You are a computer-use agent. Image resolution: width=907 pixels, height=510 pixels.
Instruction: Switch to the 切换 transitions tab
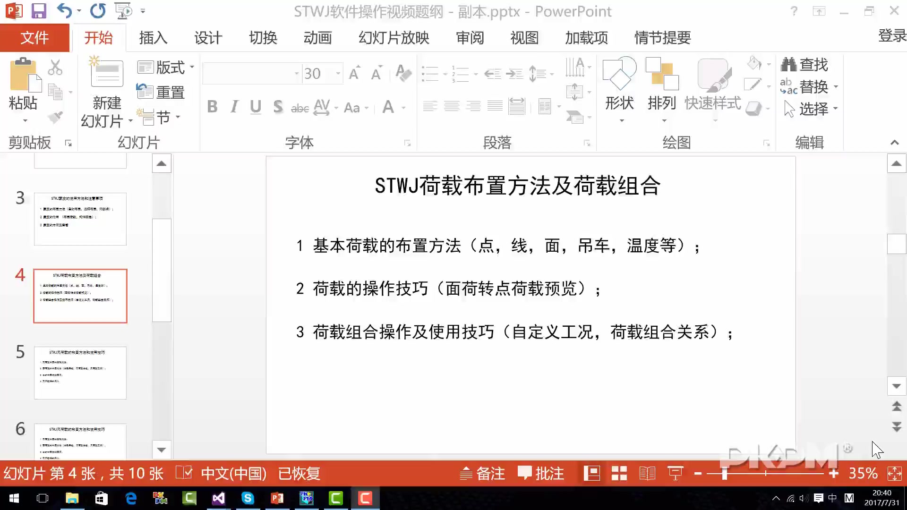click(263, 38)
